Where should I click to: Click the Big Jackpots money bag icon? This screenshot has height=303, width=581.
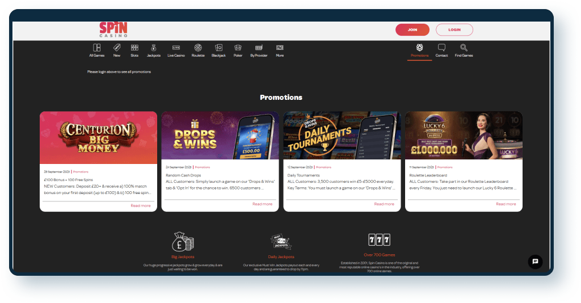click(183, 242)
